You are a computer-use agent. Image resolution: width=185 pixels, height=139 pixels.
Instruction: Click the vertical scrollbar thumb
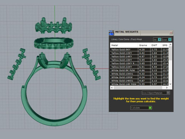[170, 53]
